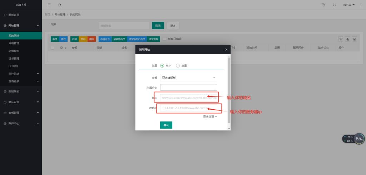
Task: Open the 套餐 dropdown showing 亚太旗舰版
Action: tap(188, 77)
